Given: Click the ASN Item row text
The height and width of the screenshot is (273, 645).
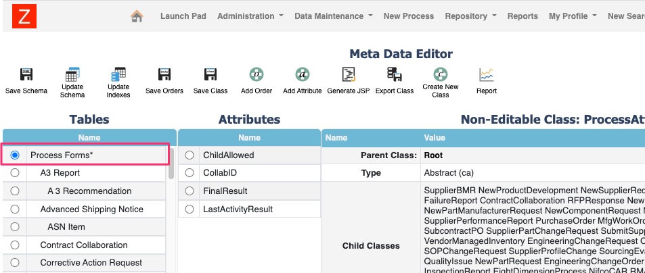Looking at the screenshot, I should tap(66, 226).
